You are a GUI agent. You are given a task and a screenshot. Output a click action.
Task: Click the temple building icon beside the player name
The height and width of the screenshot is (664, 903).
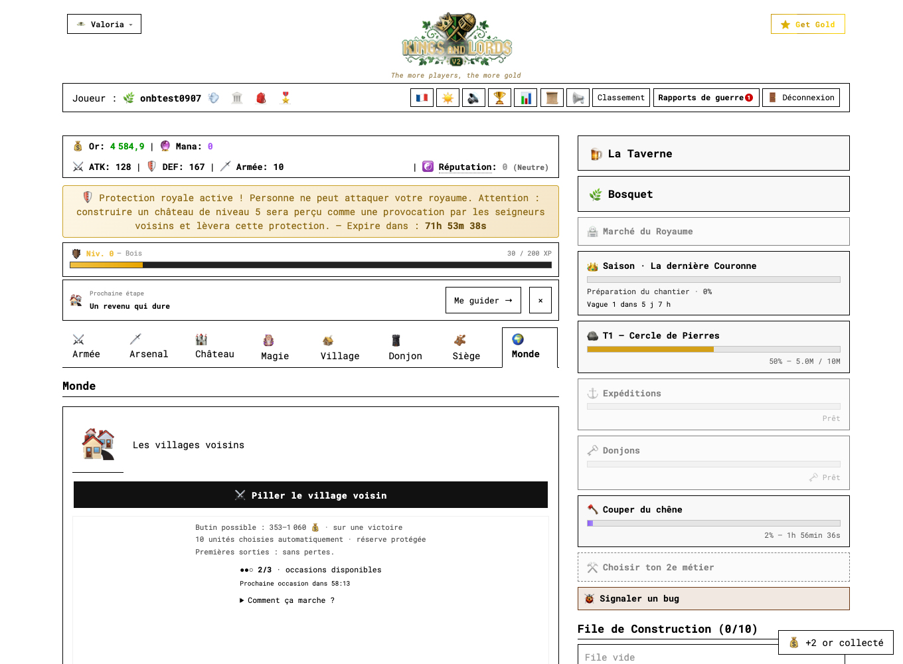(237, 98)
